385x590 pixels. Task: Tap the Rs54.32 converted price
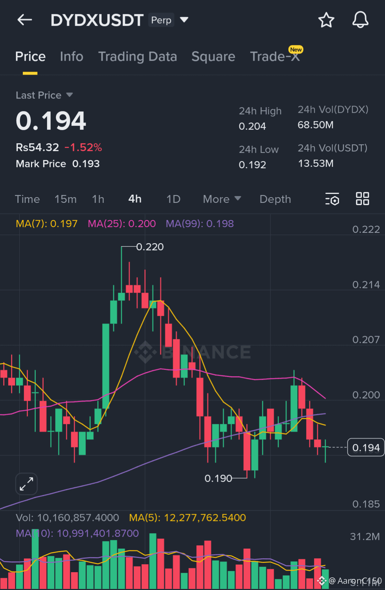[x=37, y=147]
